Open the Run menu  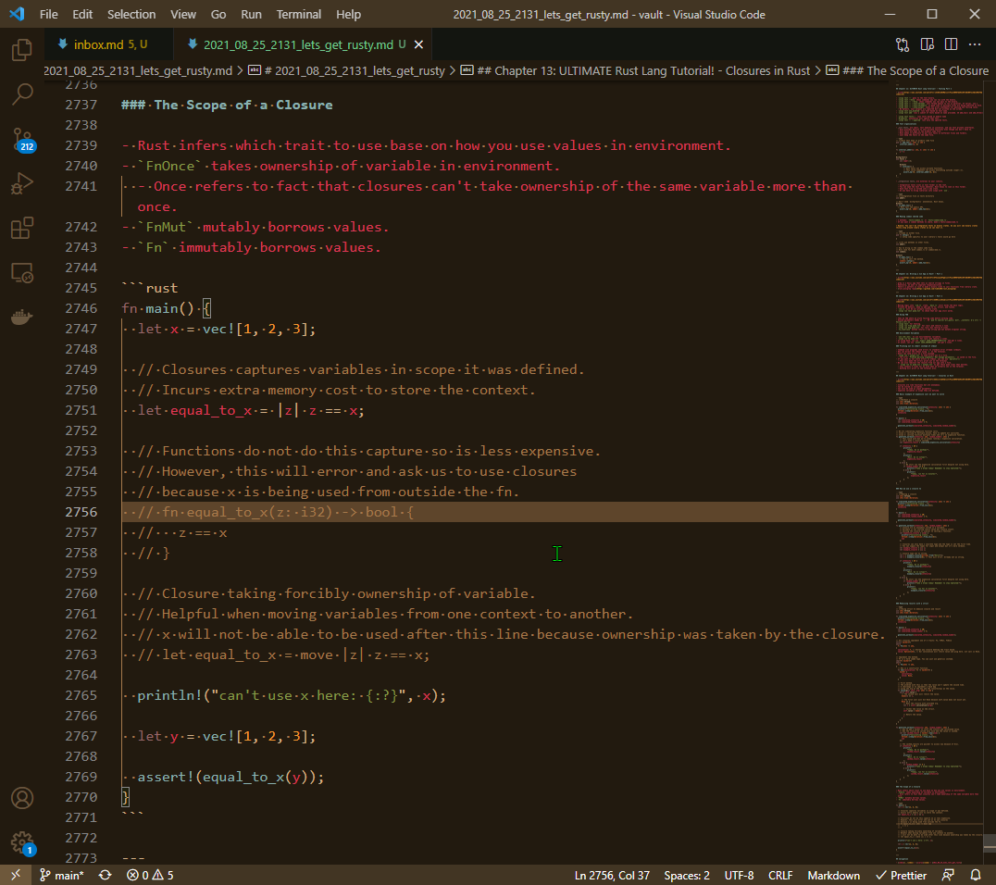click(x=251, y=14)
